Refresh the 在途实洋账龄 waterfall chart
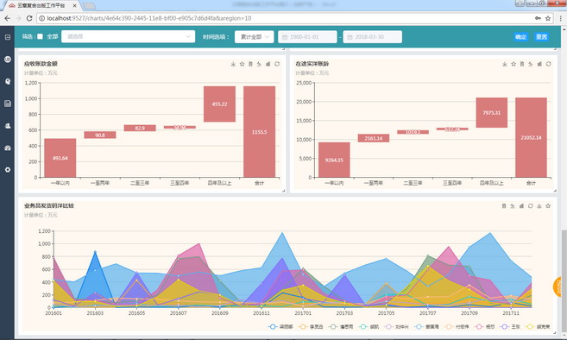Viewport: 567px width, 340px height. click(549, 64)
